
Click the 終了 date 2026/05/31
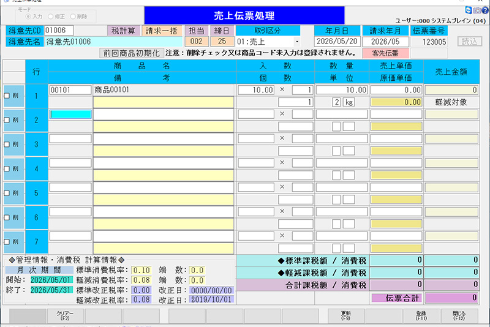(51, 290)
